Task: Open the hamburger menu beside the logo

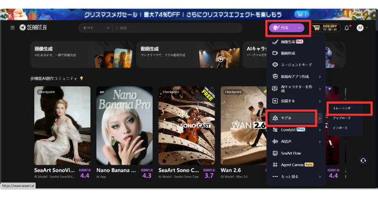Action: (x=12, y=28)
